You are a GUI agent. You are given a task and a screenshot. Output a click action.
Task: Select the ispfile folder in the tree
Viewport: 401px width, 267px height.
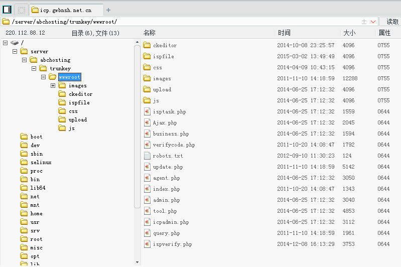pos(79,102)
